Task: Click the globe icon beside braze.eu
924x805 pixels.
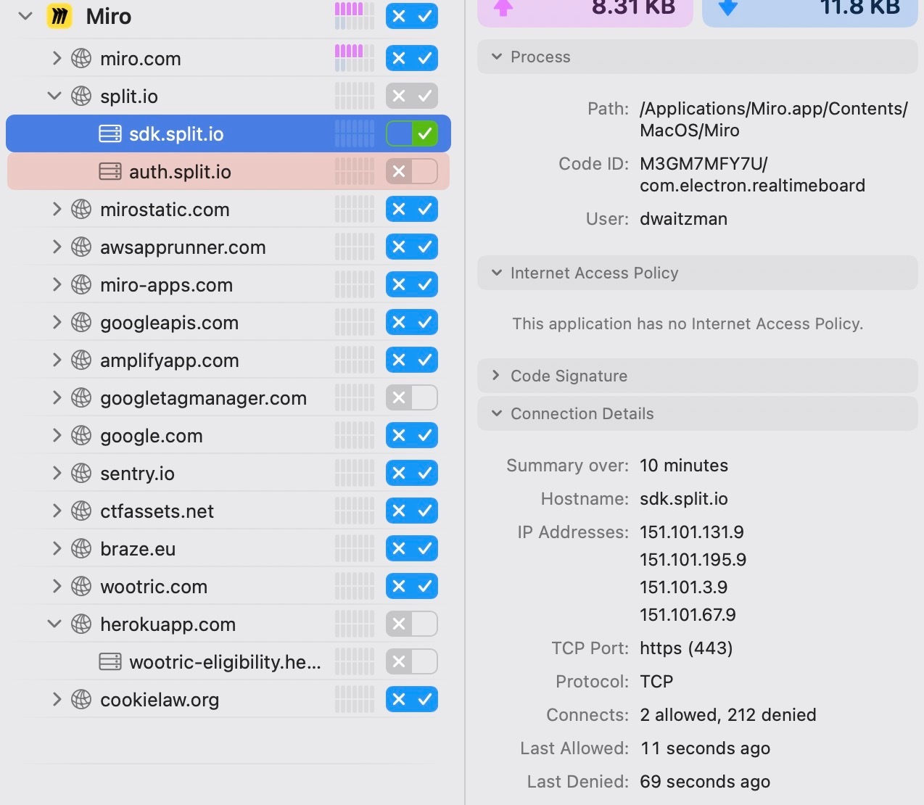Action: [81, 548]
